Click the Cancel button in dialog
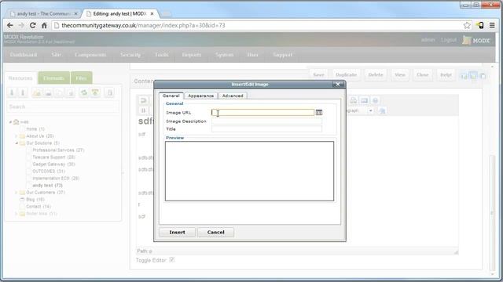The width and height of the screenshot is (503, 282). coord(215,232)
